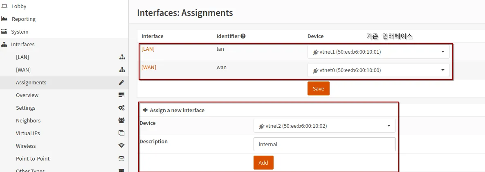485x172 pixels.
Task: Click the clone icon beside Virtual IPs
Action: click(121, 133)
